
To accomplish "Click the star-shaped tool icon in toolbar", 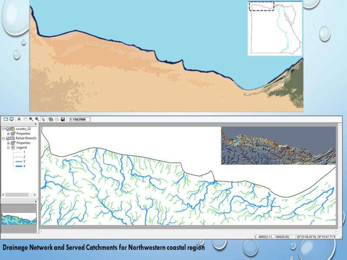I will 19,119.
